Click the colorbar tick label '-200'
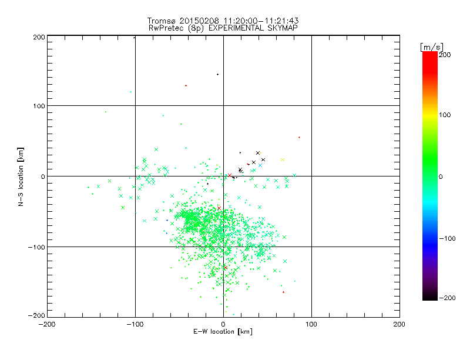The width and height of the screenshot is (470, 353). pyautogui.click(x=447, y=298)
